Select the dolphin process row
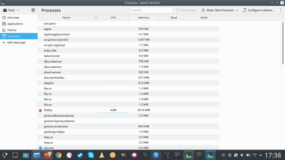Image resolution: width=285 pixels, height=160 pixels. (129, 83)
